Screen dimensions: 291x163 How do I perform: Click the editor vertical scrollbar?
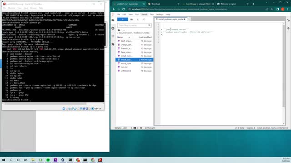284,66
